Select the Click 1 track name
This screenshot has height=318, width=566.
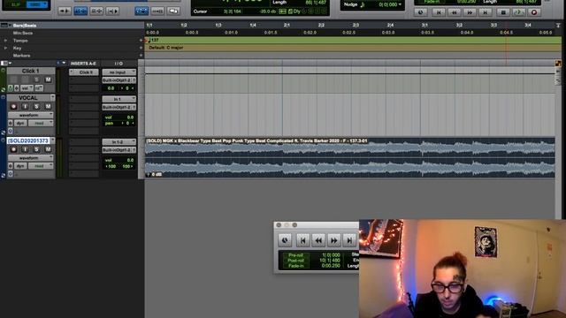[x=30, y=71]
